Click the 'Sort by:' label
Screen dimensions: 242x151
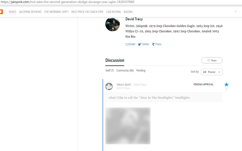pyautogui.click(x=195, y=72)
